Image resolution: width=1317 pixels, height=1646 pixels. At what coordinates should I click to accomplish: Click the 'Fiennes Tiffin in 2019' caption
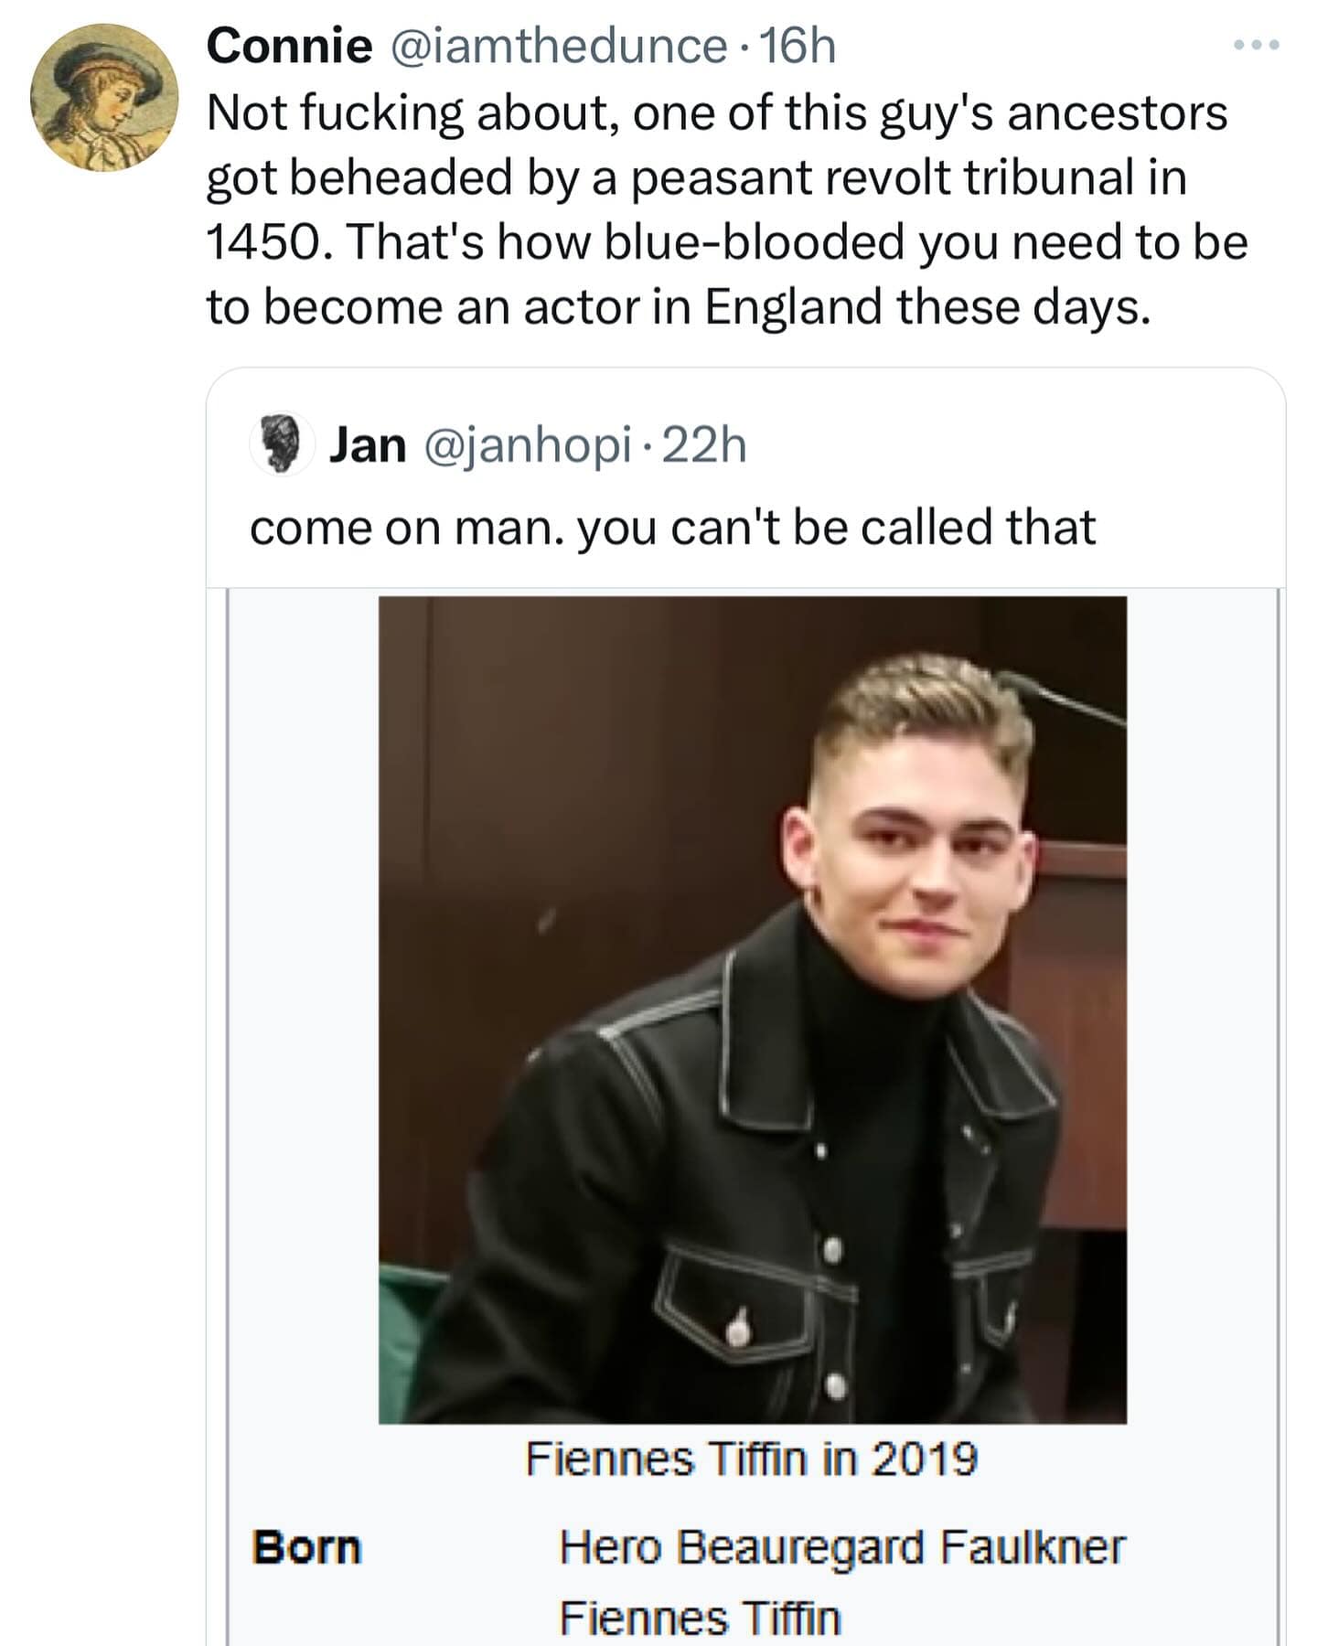pyautogui.click(x=751, y=1459)
